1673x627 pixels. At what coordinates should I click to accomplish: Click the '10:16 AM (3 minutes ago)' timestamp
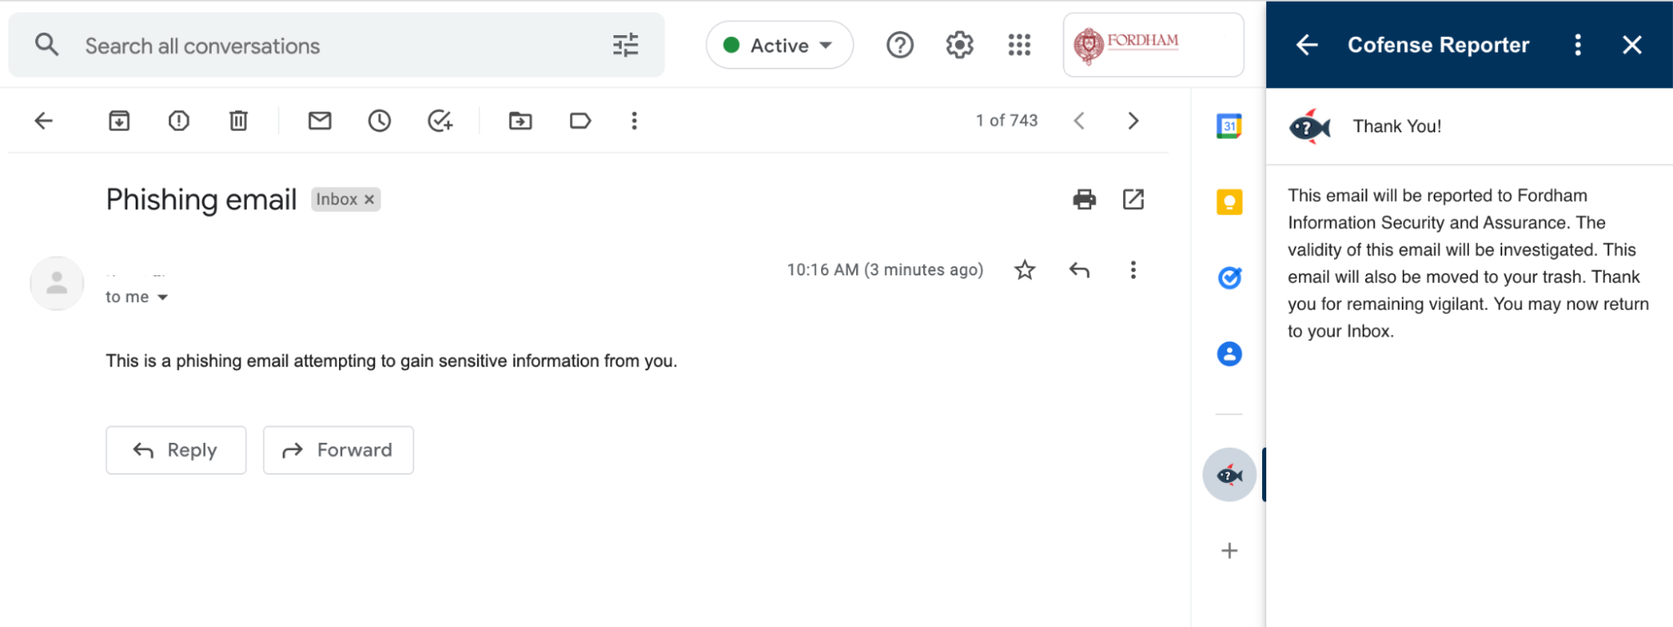pos(885,270)
